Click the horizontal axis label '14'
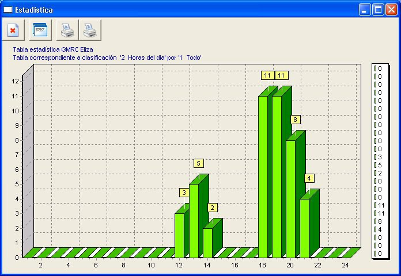 tap(207, 265)
